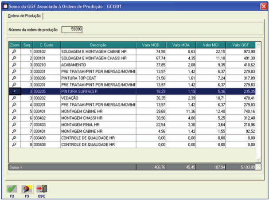
Task: Click the Soma Valor MOI total 107,94
Action: coord(211,167)
